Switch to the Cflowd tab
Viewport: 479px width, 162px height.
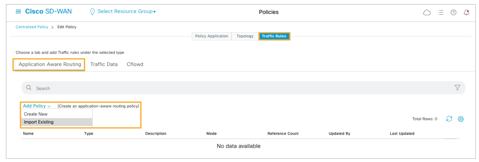coord(135,64)
